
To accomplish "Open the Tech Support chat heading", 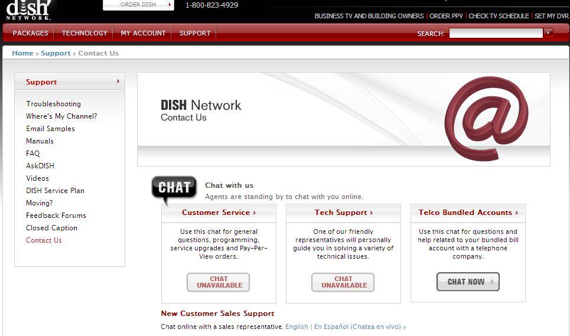I will click(344, 213).
